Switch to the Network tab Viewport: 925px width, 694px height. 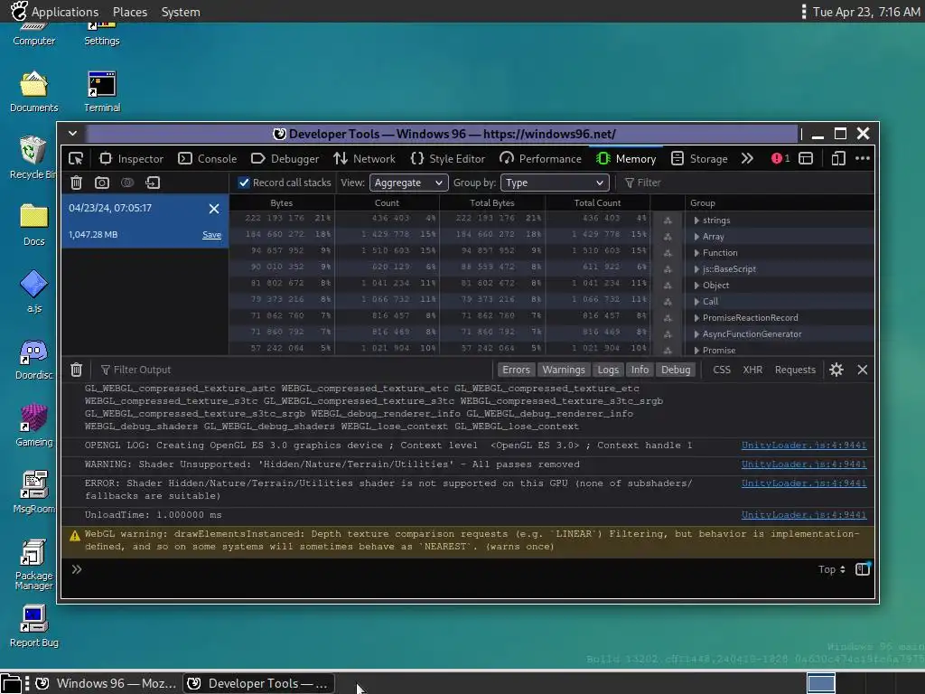pos(365,159)
